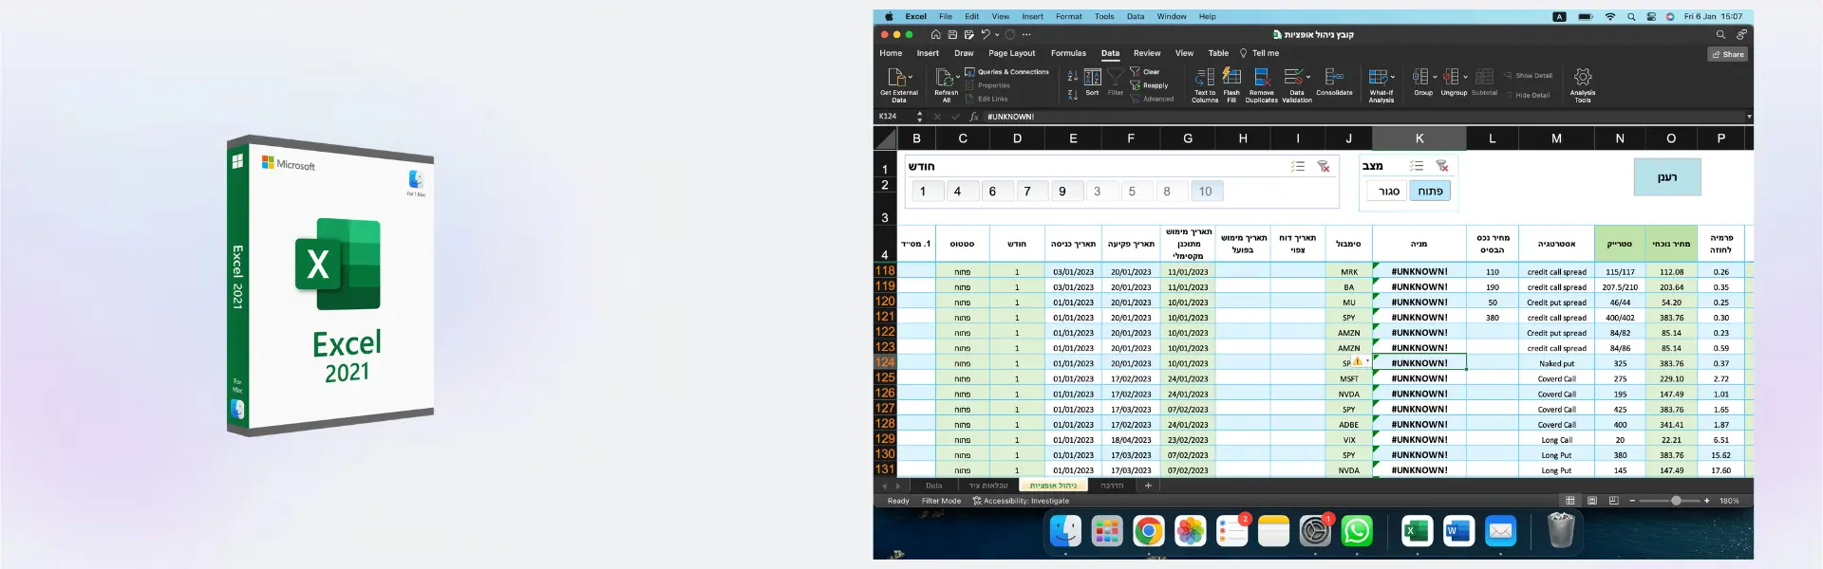Toggle the Filter funnel in ribbon
This screenshot has width=1823, height=569.
tap(1116, 82)
